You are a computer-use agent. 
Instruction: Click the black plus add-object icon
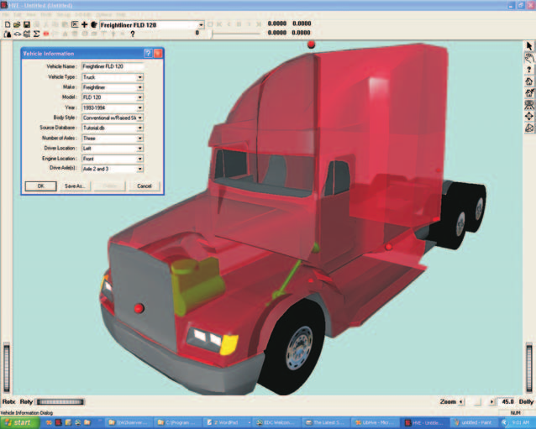coord(84,24)
